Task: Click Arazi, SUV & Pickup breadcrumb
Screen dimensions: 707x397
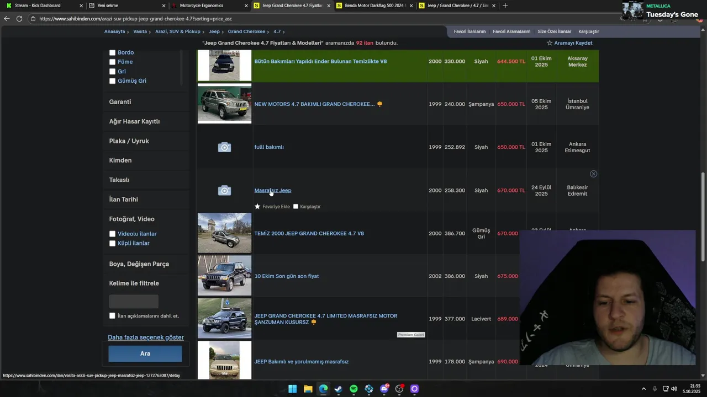Action: (x=178, y=31)
